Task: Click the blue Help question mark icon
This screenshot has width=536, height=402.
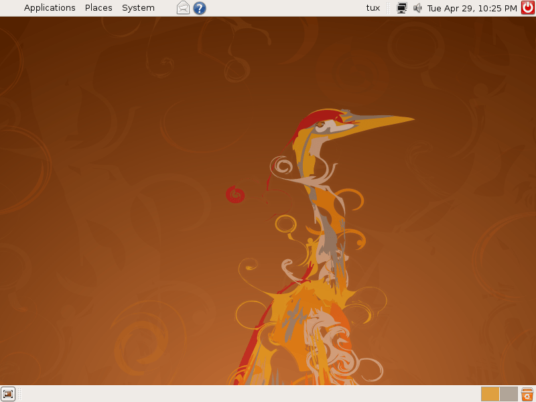Action: [200, 8]
